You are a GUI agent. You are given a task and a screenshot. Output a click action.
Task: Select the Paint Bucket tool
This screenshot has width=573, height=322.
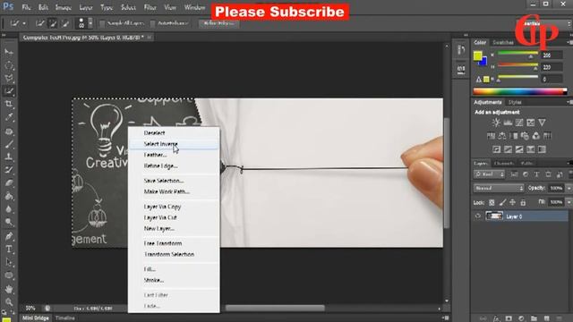click(x=9, y=196)
